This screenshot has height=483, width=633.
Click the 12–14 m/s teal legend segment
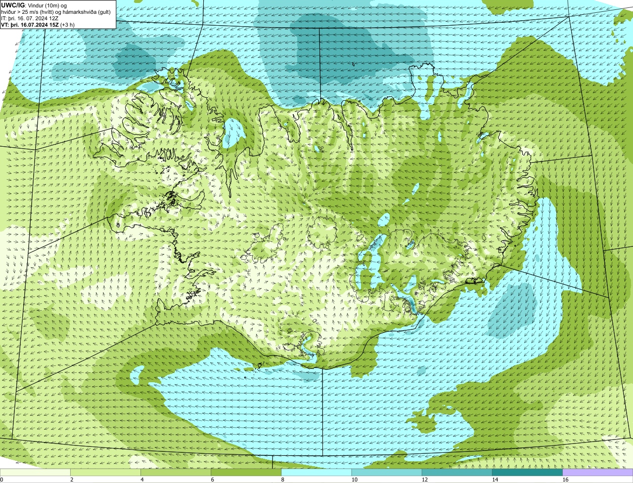click(x=457, y=473)
